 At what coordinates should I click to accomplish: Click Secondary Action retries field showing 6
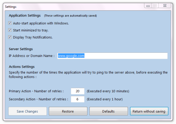[x=78, y=99]
